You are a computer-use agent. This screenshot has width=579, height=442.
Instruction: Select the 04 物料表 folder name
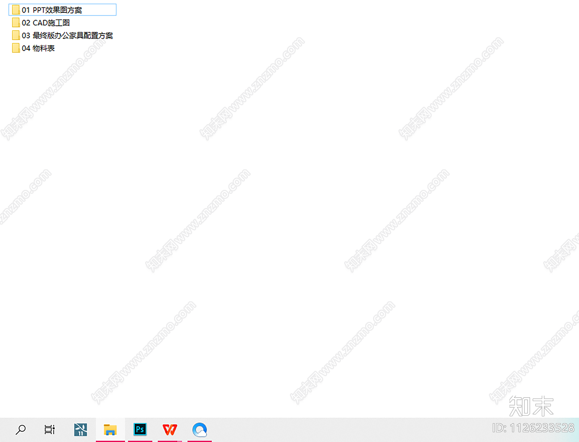click(x=38, y=48)
